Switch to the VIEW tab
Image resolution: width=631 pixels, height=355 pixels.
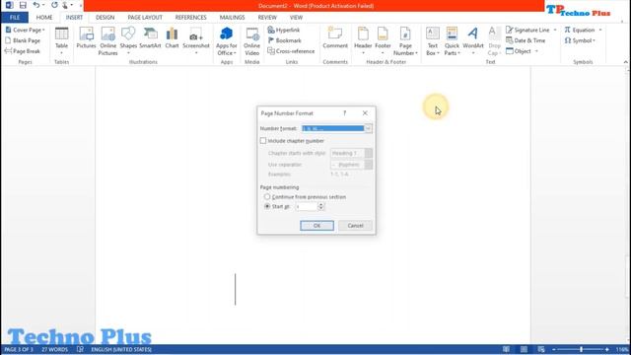296,18
